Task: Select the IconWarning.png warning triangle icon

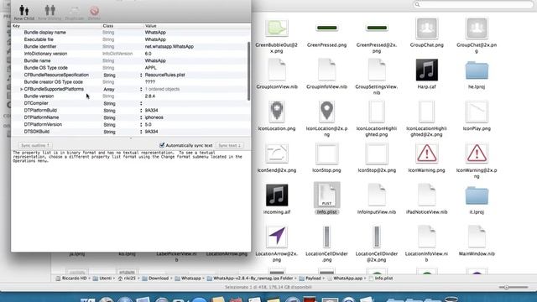Action: 427,153
